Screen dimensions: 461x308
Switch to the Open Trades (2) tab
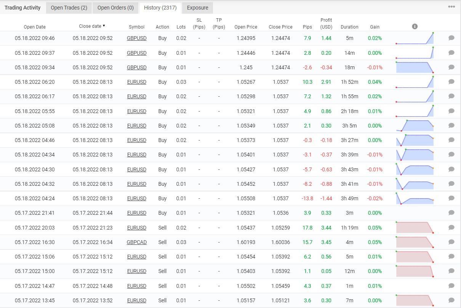[69, 8]
